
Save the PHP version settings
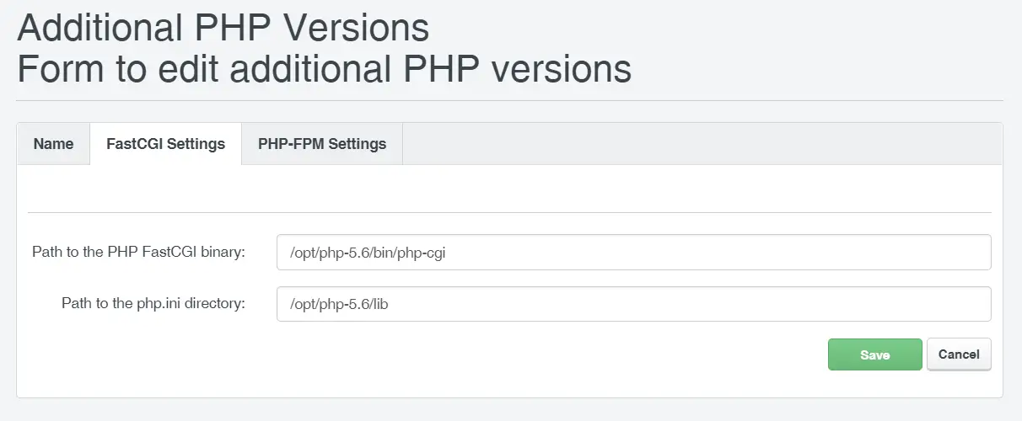coord(874,355)
